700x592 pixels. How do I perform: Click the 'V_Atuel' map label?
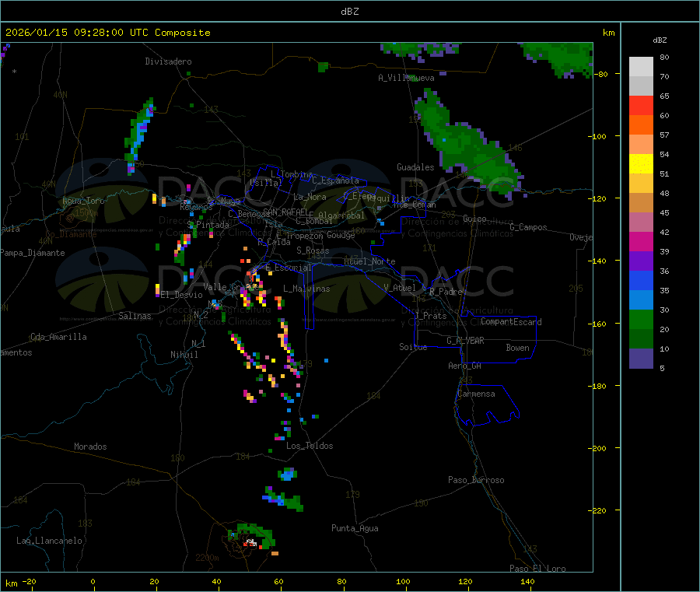pyautogui.click(x=400, y=288)
